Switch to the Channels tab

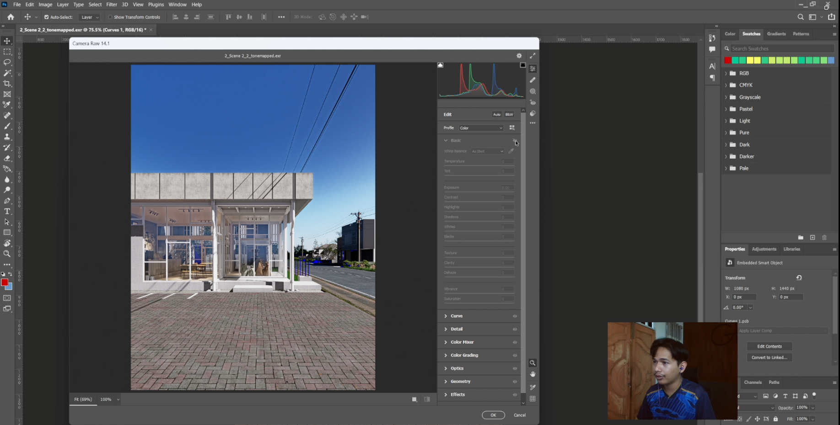click(x=753, y=382)
